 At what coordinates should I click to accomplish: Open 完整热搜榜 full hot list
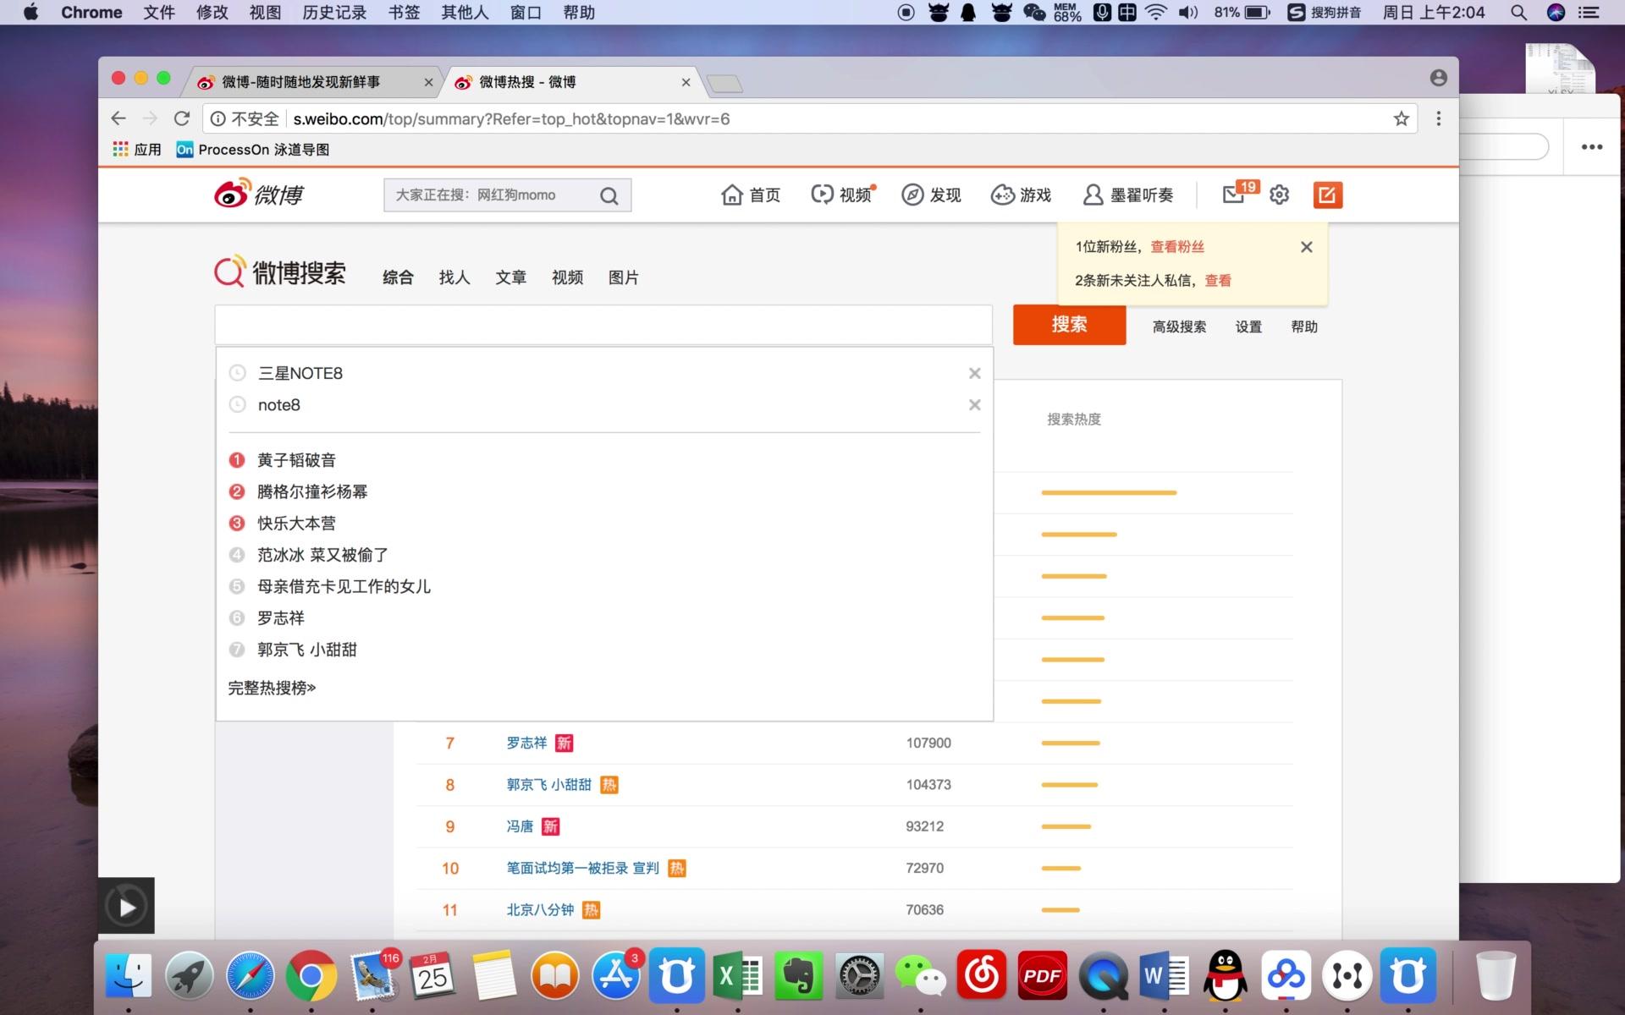(272, 688)
